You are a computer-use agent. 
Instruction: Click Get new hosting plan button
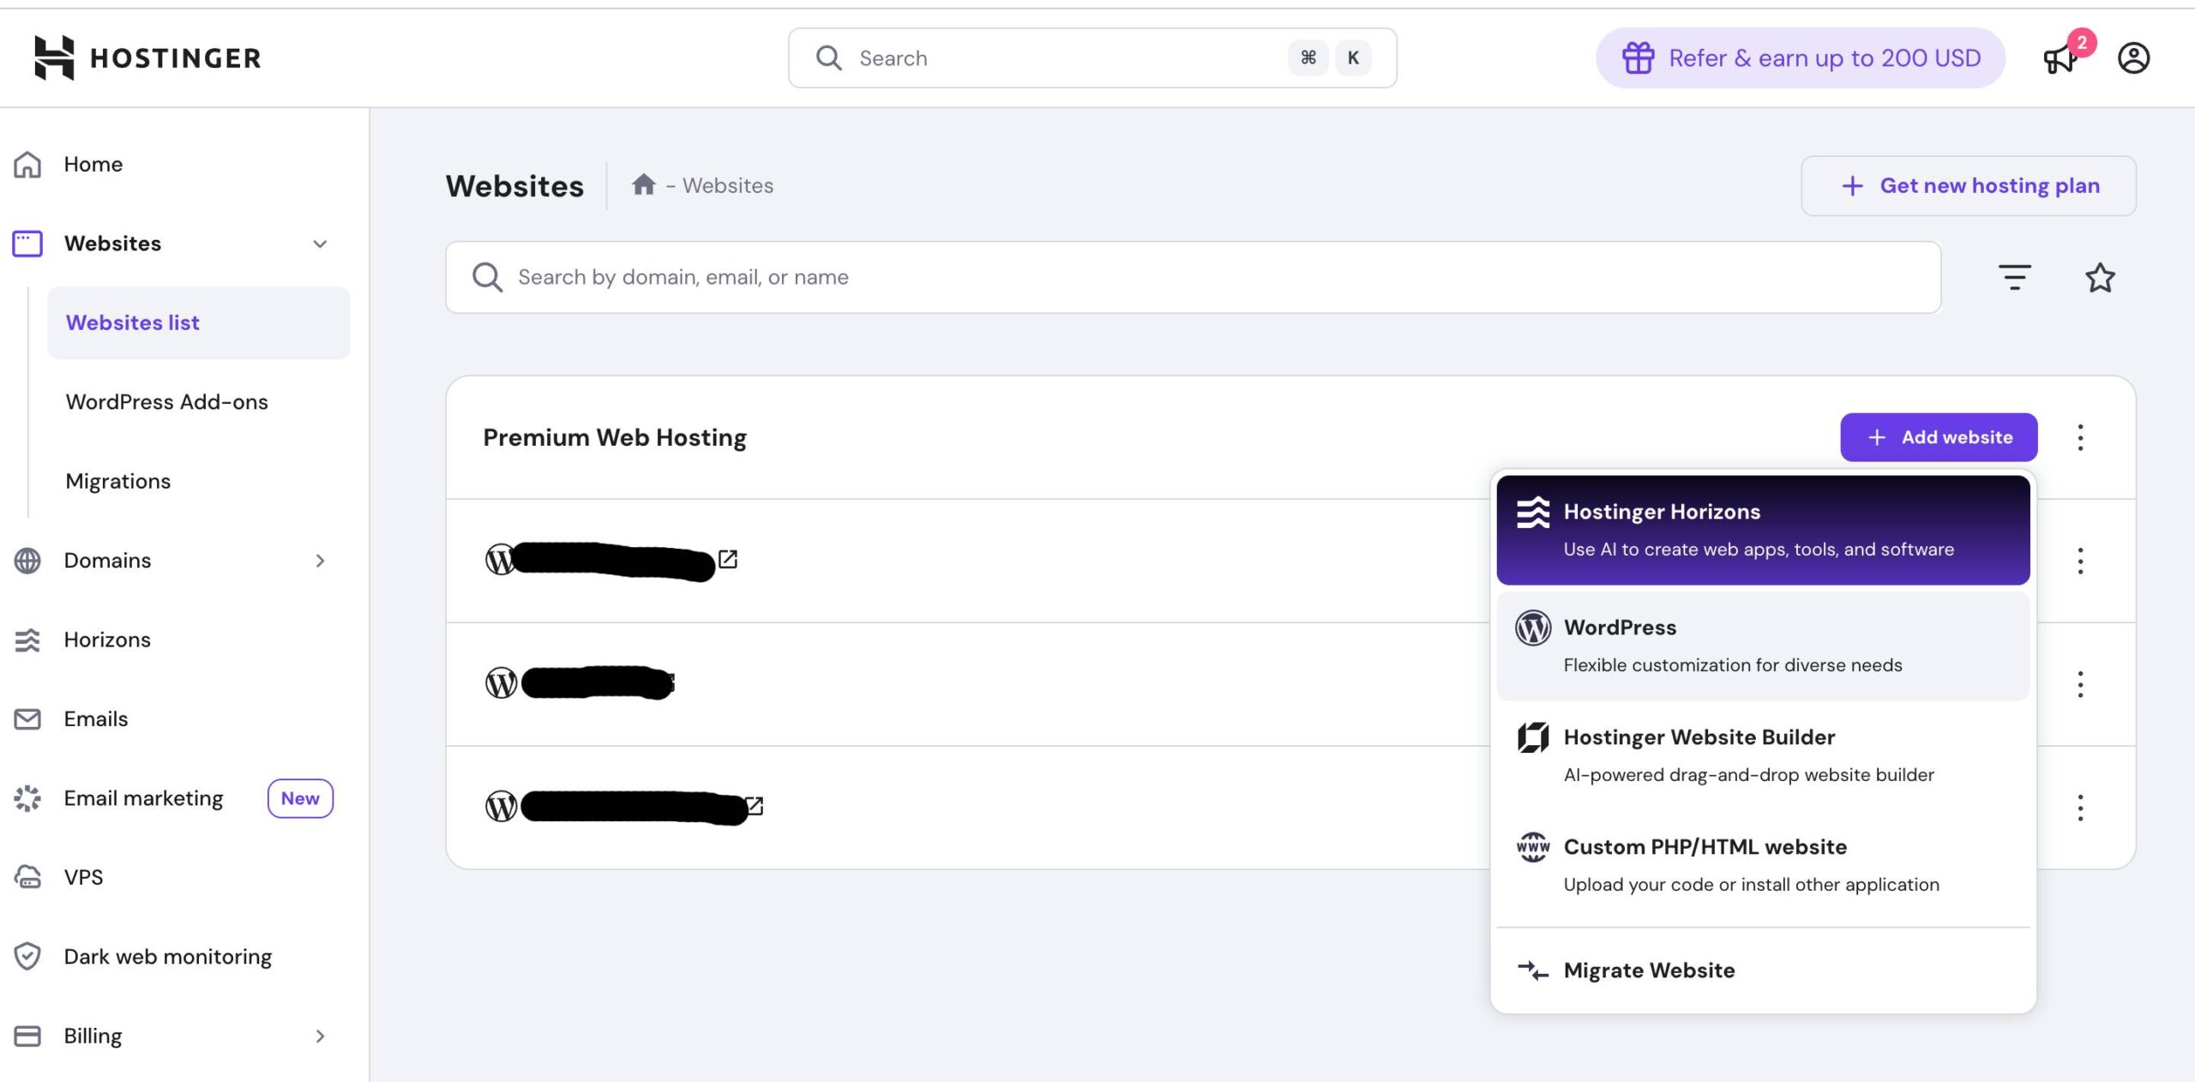1968,185
